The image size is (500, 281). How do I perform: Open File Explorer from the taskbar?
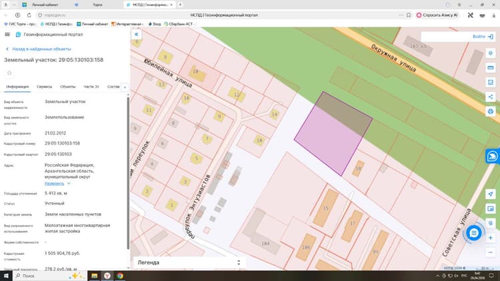tap(95, 276)
